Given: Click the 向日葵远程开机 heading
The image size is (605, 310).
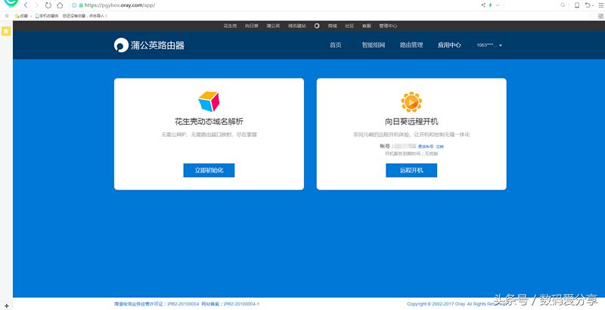Looking at the screenshot, I should click(411, 122).
